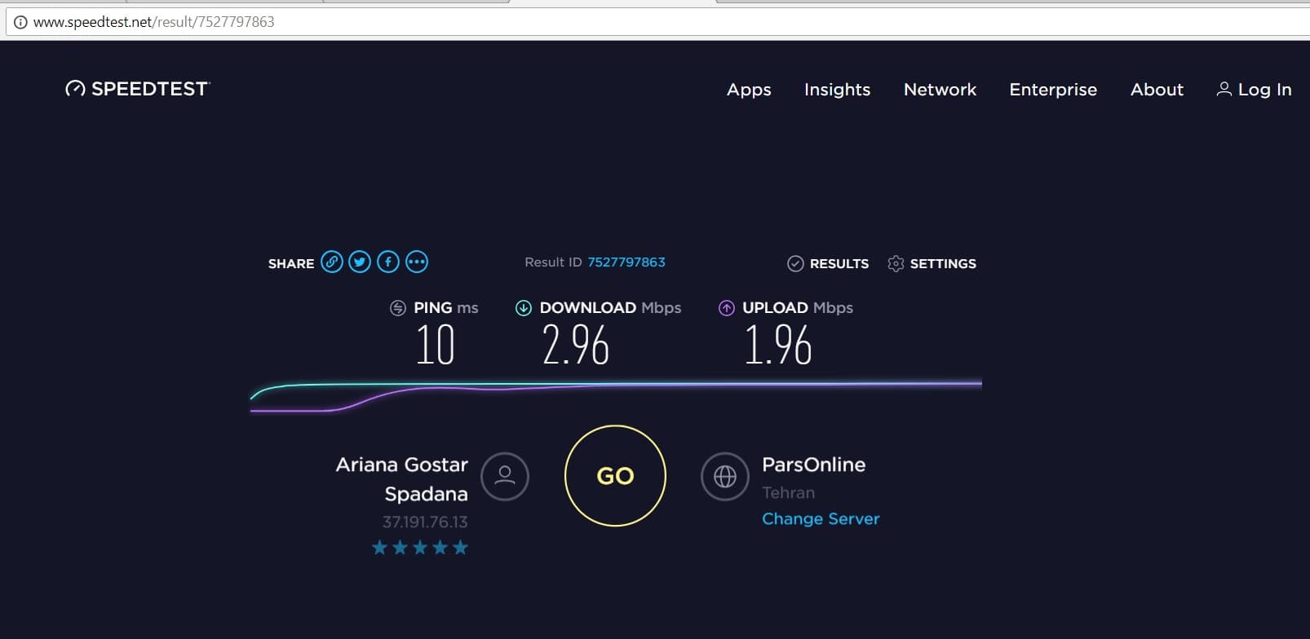
Task: Click the IP address 37.191.76.13
Action: [x=425, y=522]
